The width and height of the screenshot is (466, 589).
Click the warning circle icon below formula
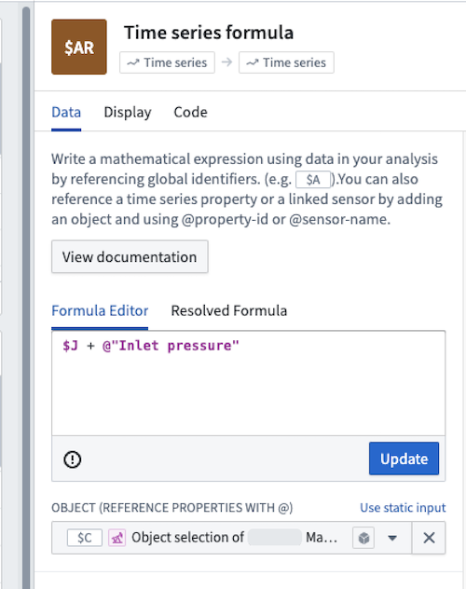[72, 459]
